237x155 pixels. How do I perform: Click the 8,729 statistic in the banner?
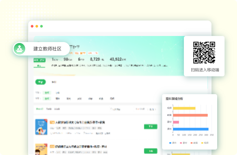click(95, 59)
